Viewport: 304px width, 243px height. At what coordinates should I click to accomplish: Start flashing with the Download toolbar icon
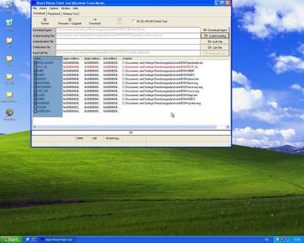pyautogui.click(x=95, y=21)
